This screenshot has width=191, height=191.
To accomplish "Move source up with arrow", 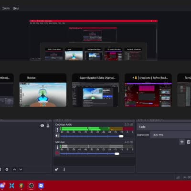I will [14, 170].
